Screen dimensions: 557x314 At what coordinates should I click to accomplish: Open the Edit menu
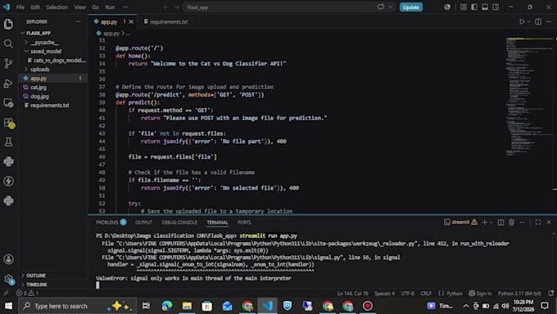(x=34, y=7)
